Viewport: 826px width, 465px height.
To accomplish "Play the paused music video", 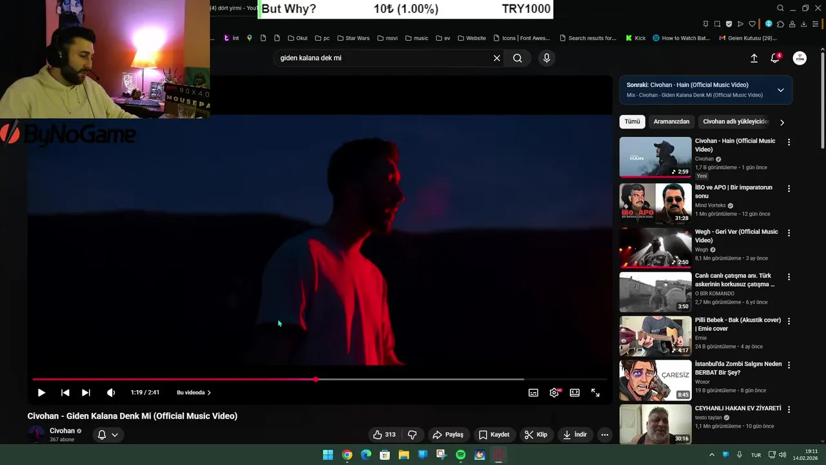I will [41, 393].
